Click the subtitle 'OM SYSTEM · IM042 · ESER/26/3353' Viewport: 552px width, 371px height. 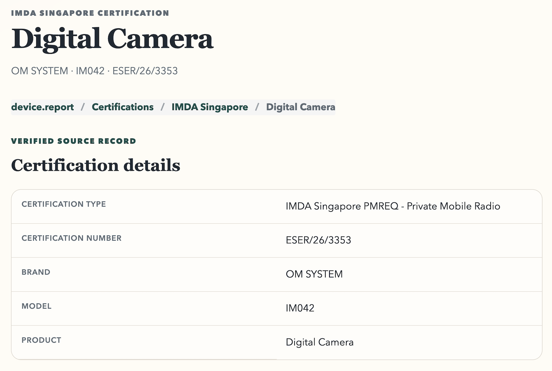(95, 71)
